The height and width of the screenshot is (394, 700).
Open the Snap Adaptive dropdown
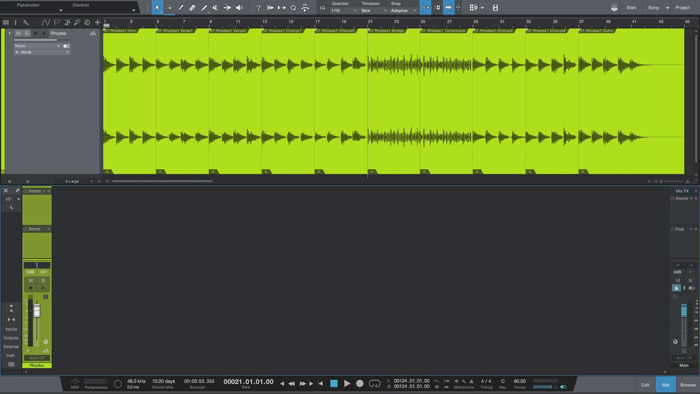[404, 11]
